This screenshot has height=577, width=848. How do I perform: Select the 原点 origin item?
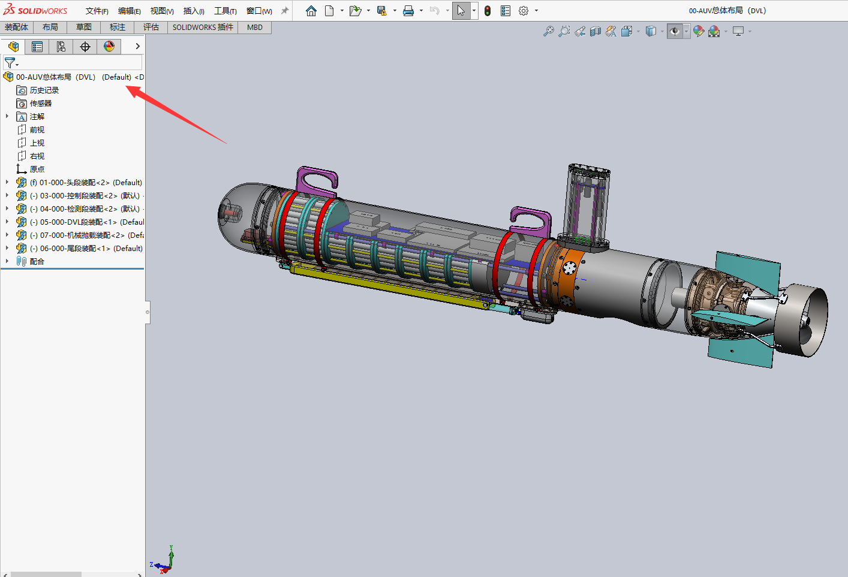point(37,169)
